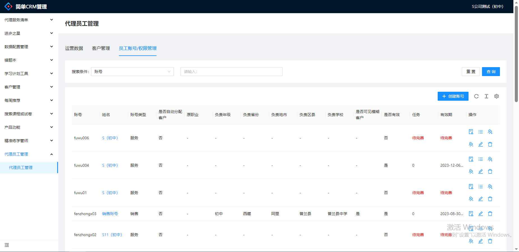This screenshot has height=252, width=519.
Task: Switch to the 运营数据 tab
Action: 74,48
